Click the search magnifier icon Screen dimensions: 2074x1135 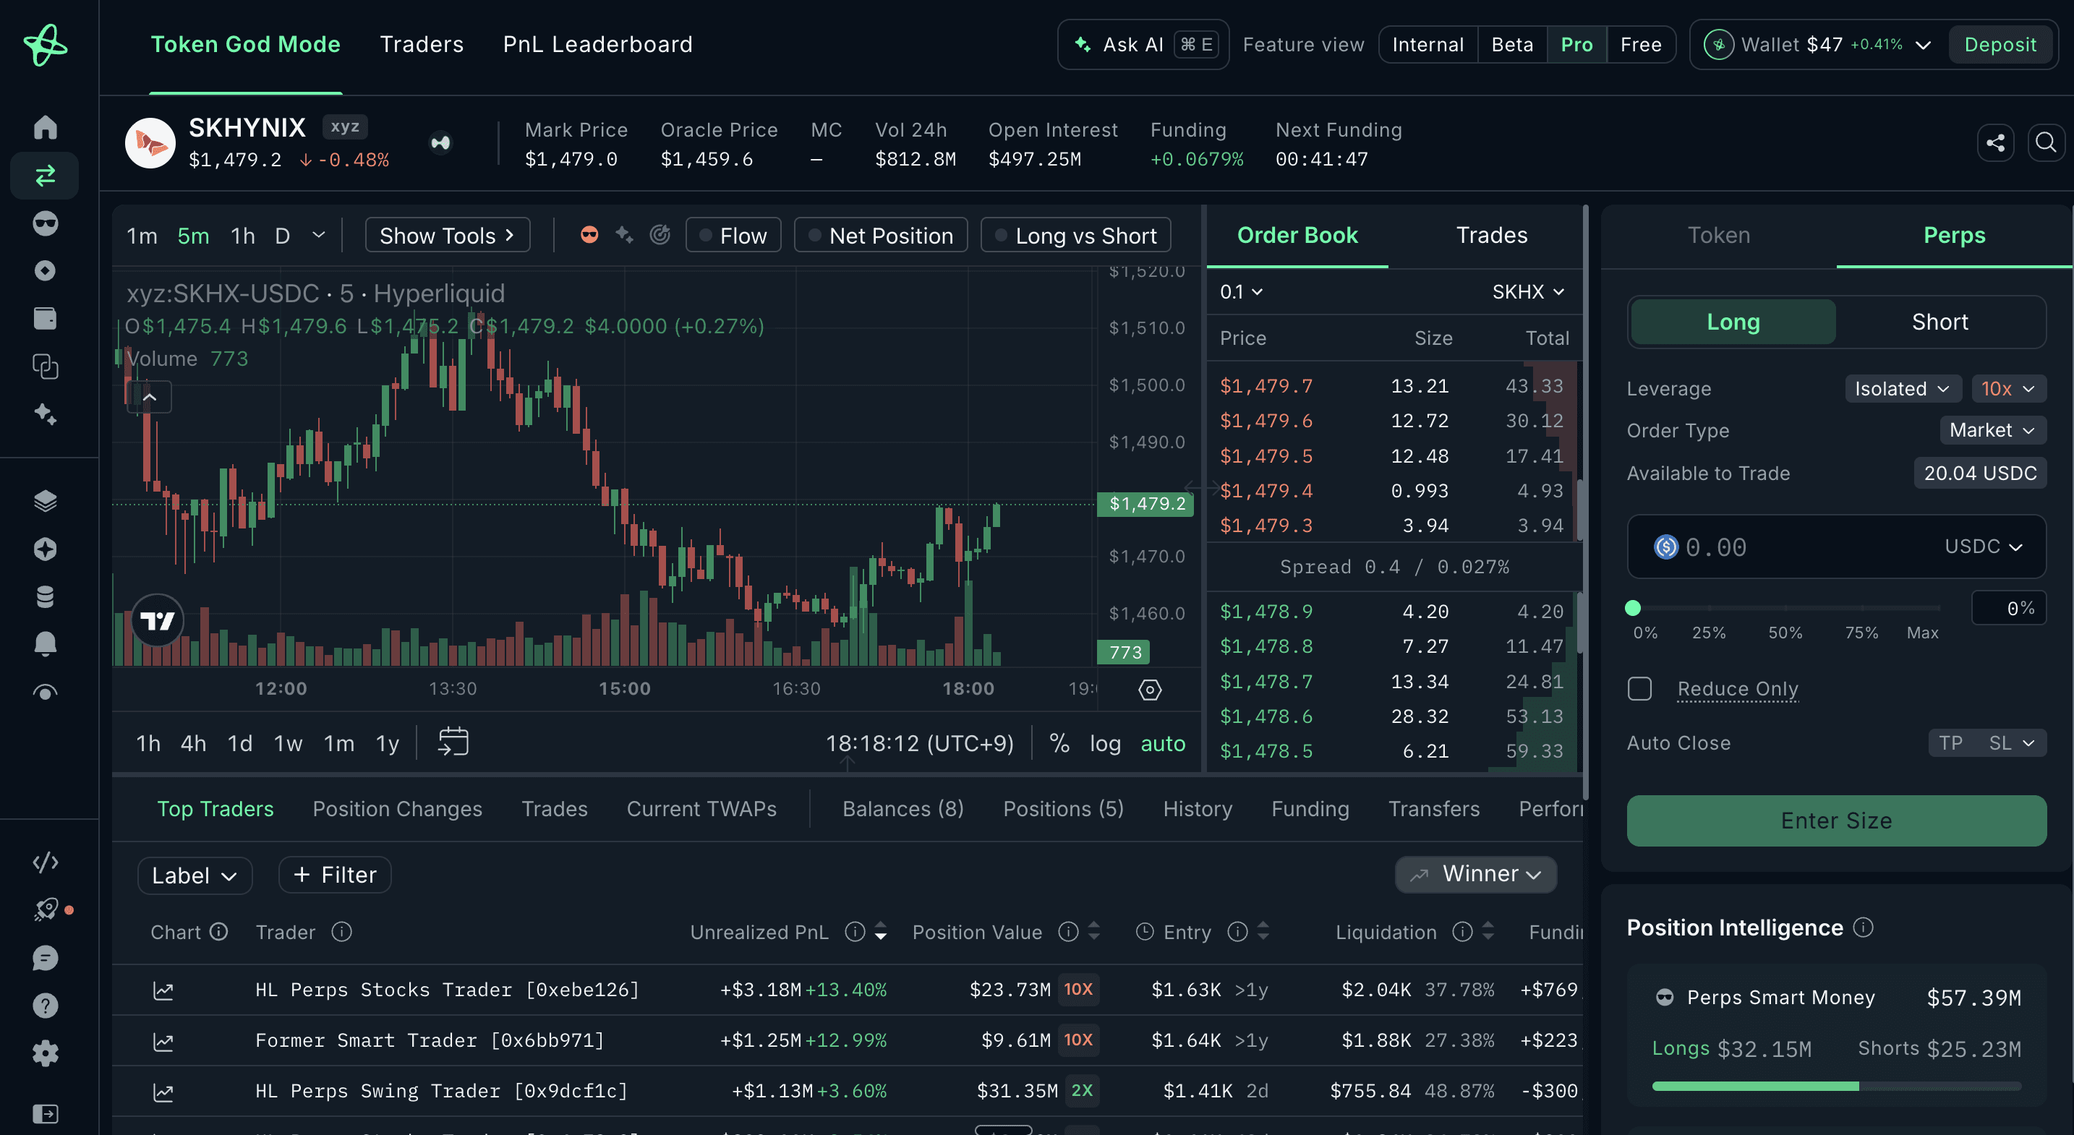pos(2046,143)
